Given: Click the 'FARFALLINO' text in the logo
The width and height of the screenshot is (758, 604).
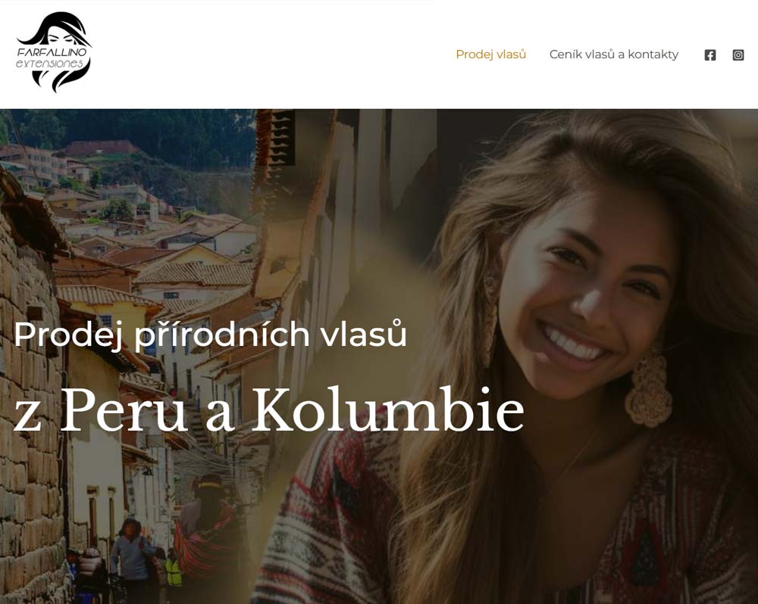Looking at the screenshot, I should pyautogui.click(x=52, y=51).
